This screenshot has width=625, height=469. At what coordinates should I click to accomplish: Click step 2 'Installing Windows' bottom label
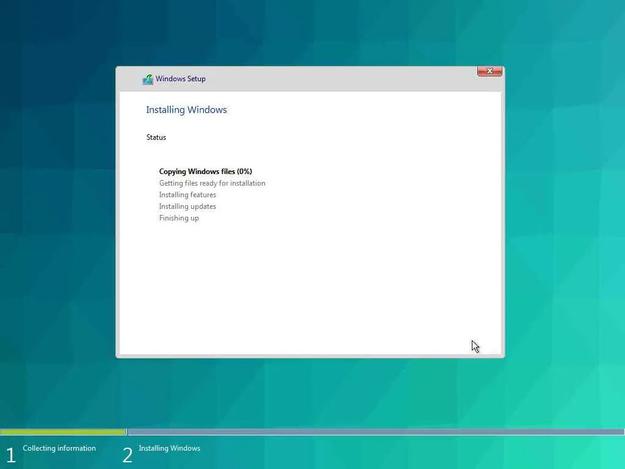coord(170,448)
